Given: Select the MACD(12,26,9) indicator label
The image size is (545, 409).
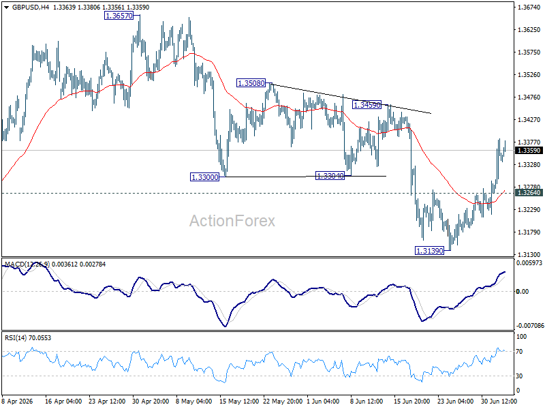Looking at the screenshot, I should 27,264.
